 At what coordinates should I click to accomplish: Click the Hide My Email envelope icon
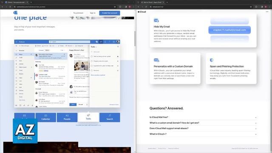tap(156, 20)
